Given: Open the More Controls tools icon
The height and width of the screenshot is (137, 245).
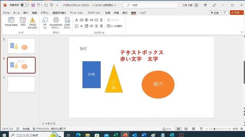Looking at the screenshot, I should tap(101, 26).
